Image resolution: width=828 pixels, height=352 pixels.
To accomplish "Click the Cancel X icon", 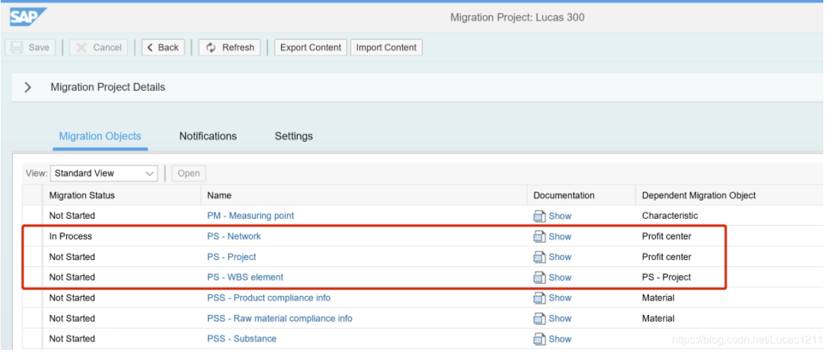I will (x=82, y=47).
